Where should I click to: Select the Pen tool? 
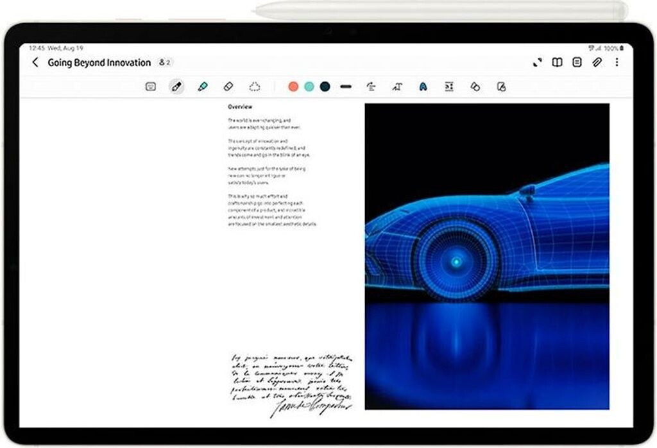click(x=176, y=87)
